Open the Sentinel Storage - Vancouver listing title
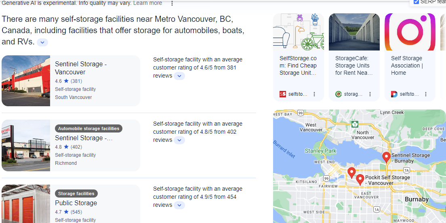The image size is (446, 223). click(81, 68)
